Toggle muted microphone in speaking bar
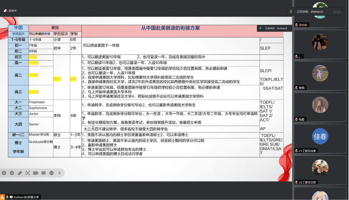 pos(291,12)
